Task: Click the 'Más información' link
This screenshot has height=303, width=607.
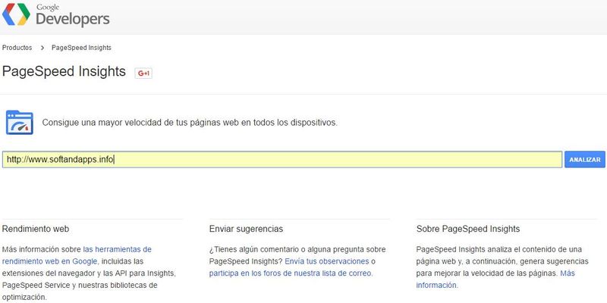Action: [495, 279]
